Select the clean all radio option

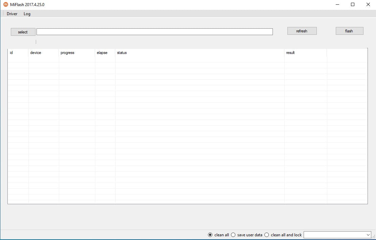pos(210,235)
